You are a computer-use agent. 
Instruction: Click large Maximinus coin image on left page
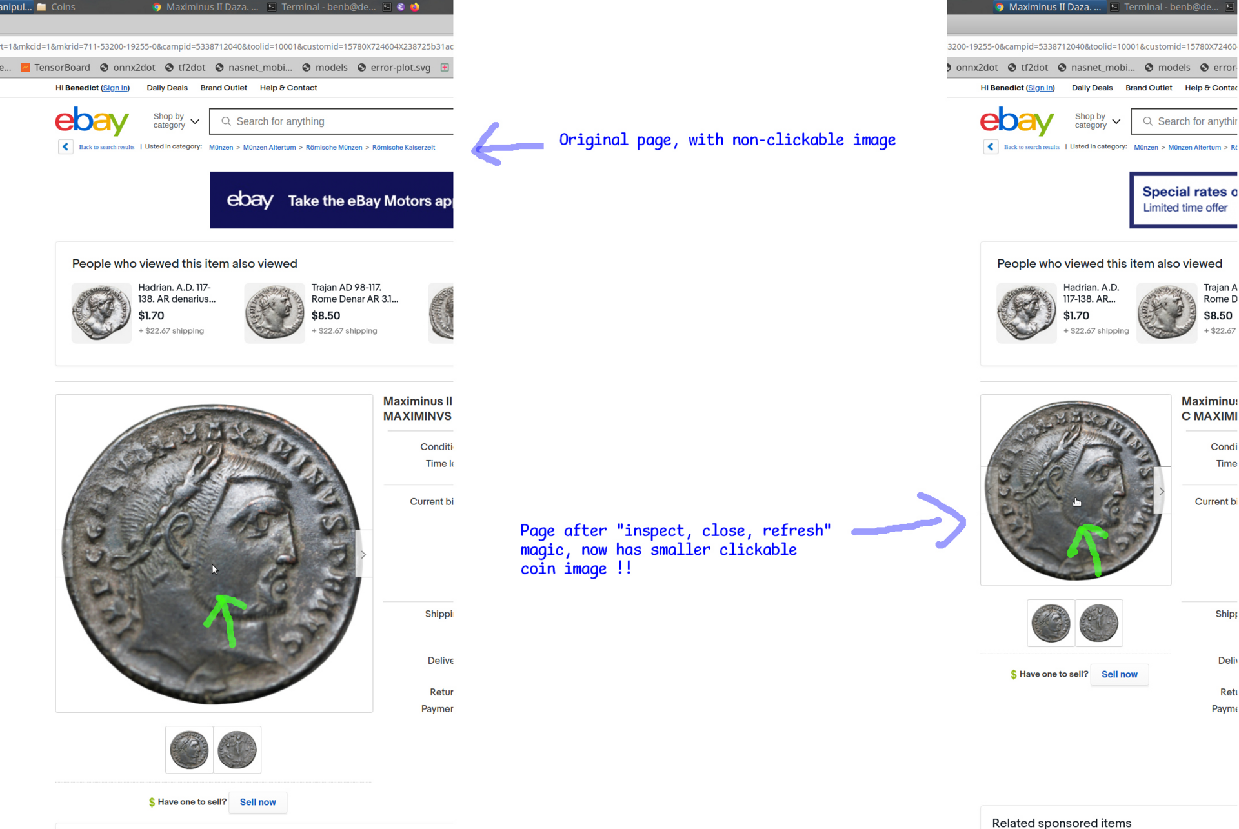click(x=214, y=554)
